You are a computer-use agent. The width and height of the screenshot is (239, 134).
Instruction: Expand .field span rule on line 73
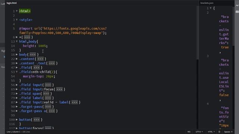(17, 93)
